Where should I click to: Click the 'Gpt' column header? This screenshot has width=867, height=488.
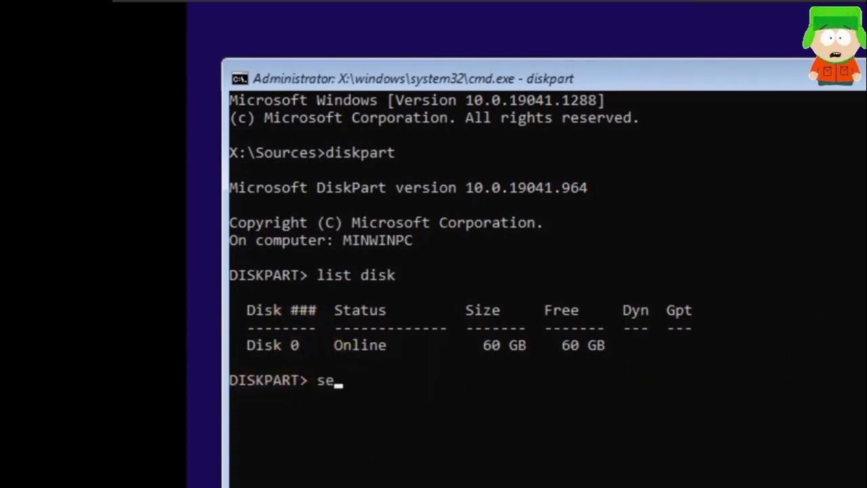tap(679, 310)
